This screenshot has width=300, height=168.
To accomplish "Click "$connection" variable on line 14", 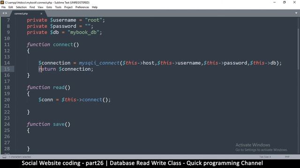I will point(54,63).
